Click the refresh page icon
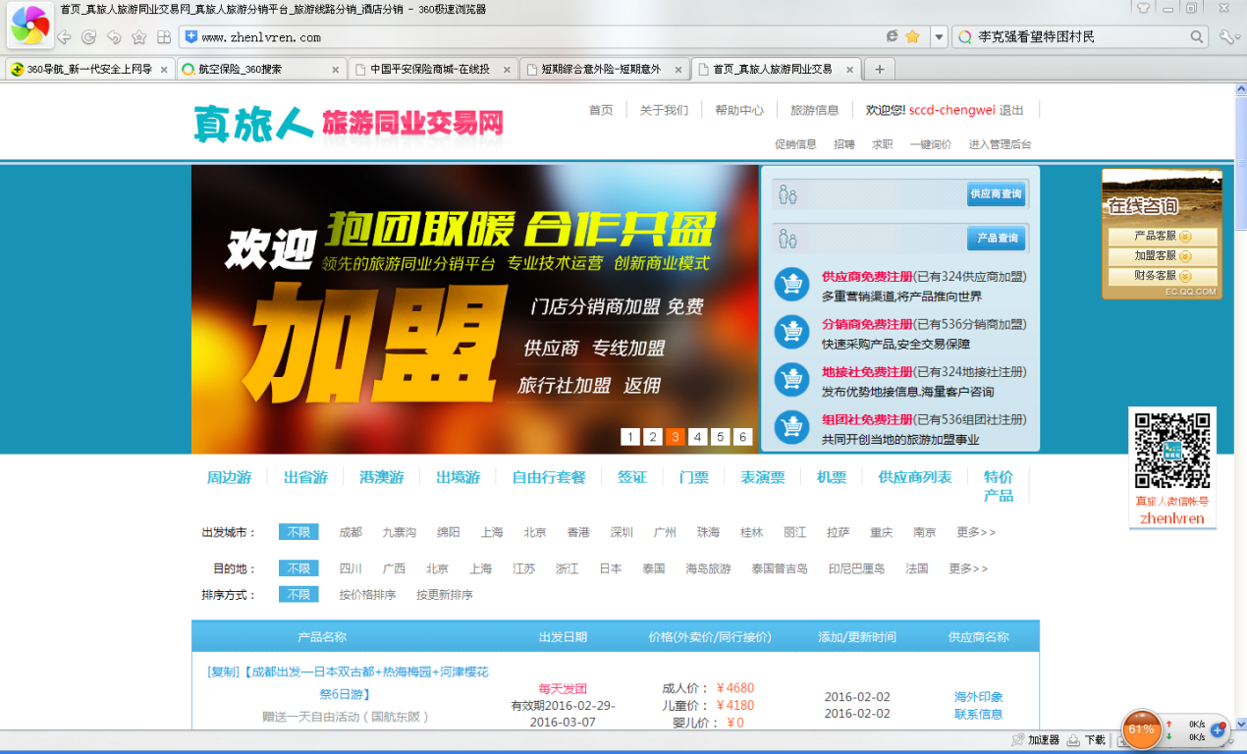 88,37
